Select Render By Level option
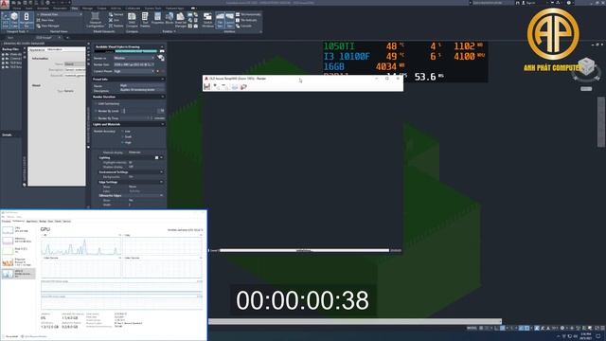The height and width of the screenshot is (341, 606). (108, 111)
